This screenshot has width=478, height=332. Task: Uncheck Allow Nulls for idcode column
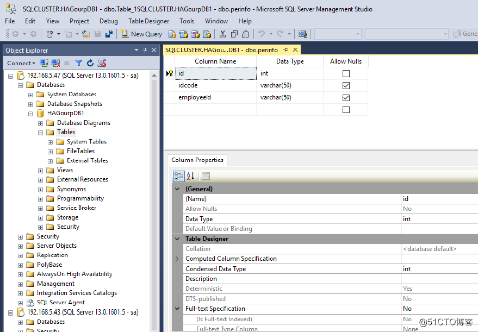point(346,86)
